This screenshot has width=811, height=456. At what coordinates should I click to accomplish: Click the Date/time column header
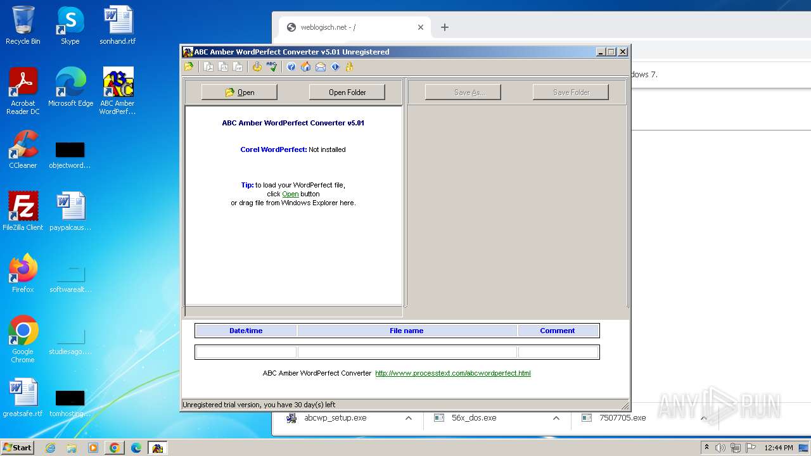246,331
